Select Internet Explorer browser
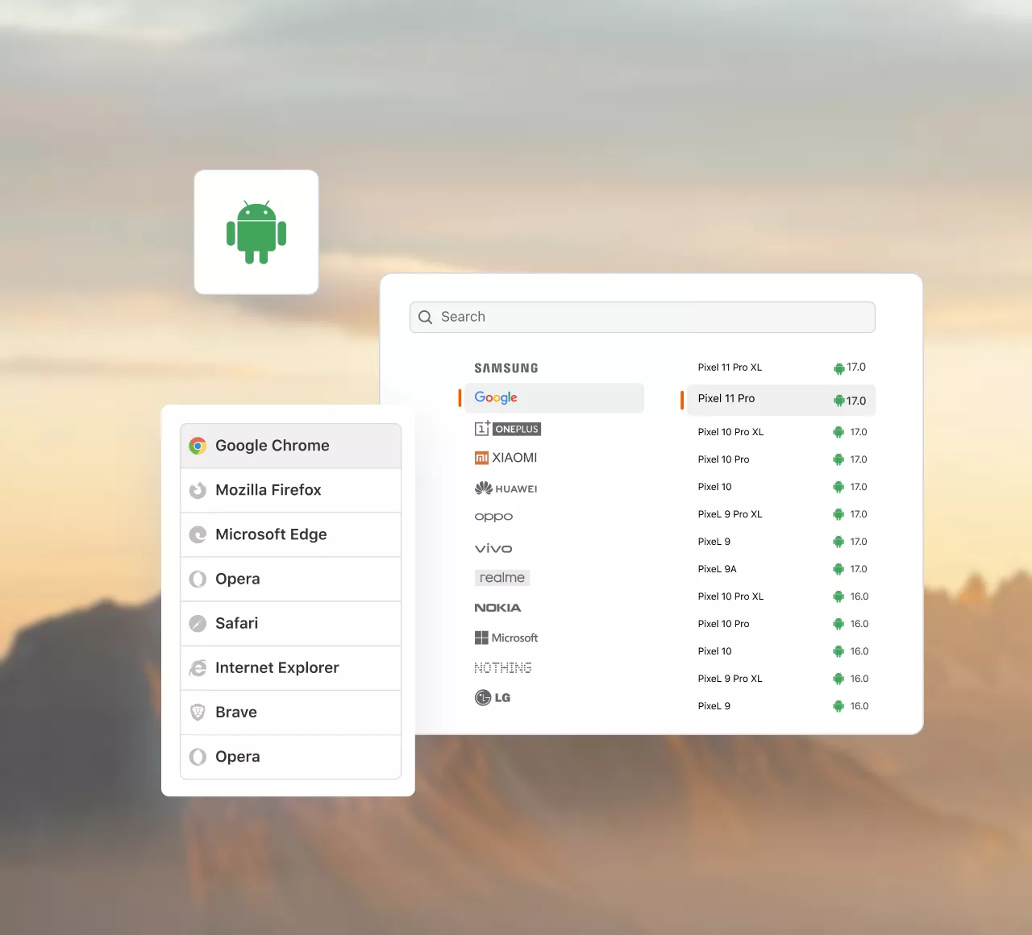 [x=290, y=667]
